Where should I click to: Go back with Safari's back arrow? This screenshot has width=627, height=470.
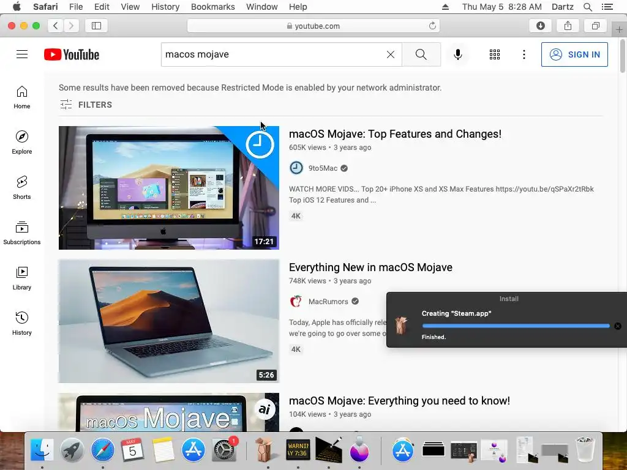[56, 26]
